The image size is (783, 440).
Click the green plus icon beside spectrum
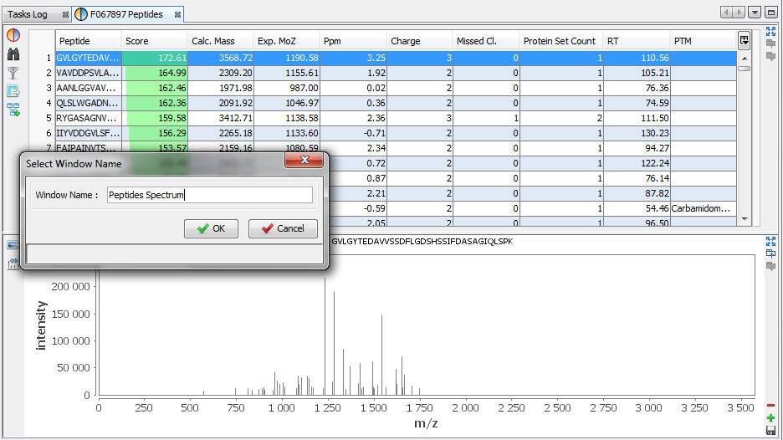[x=770, y=418]
